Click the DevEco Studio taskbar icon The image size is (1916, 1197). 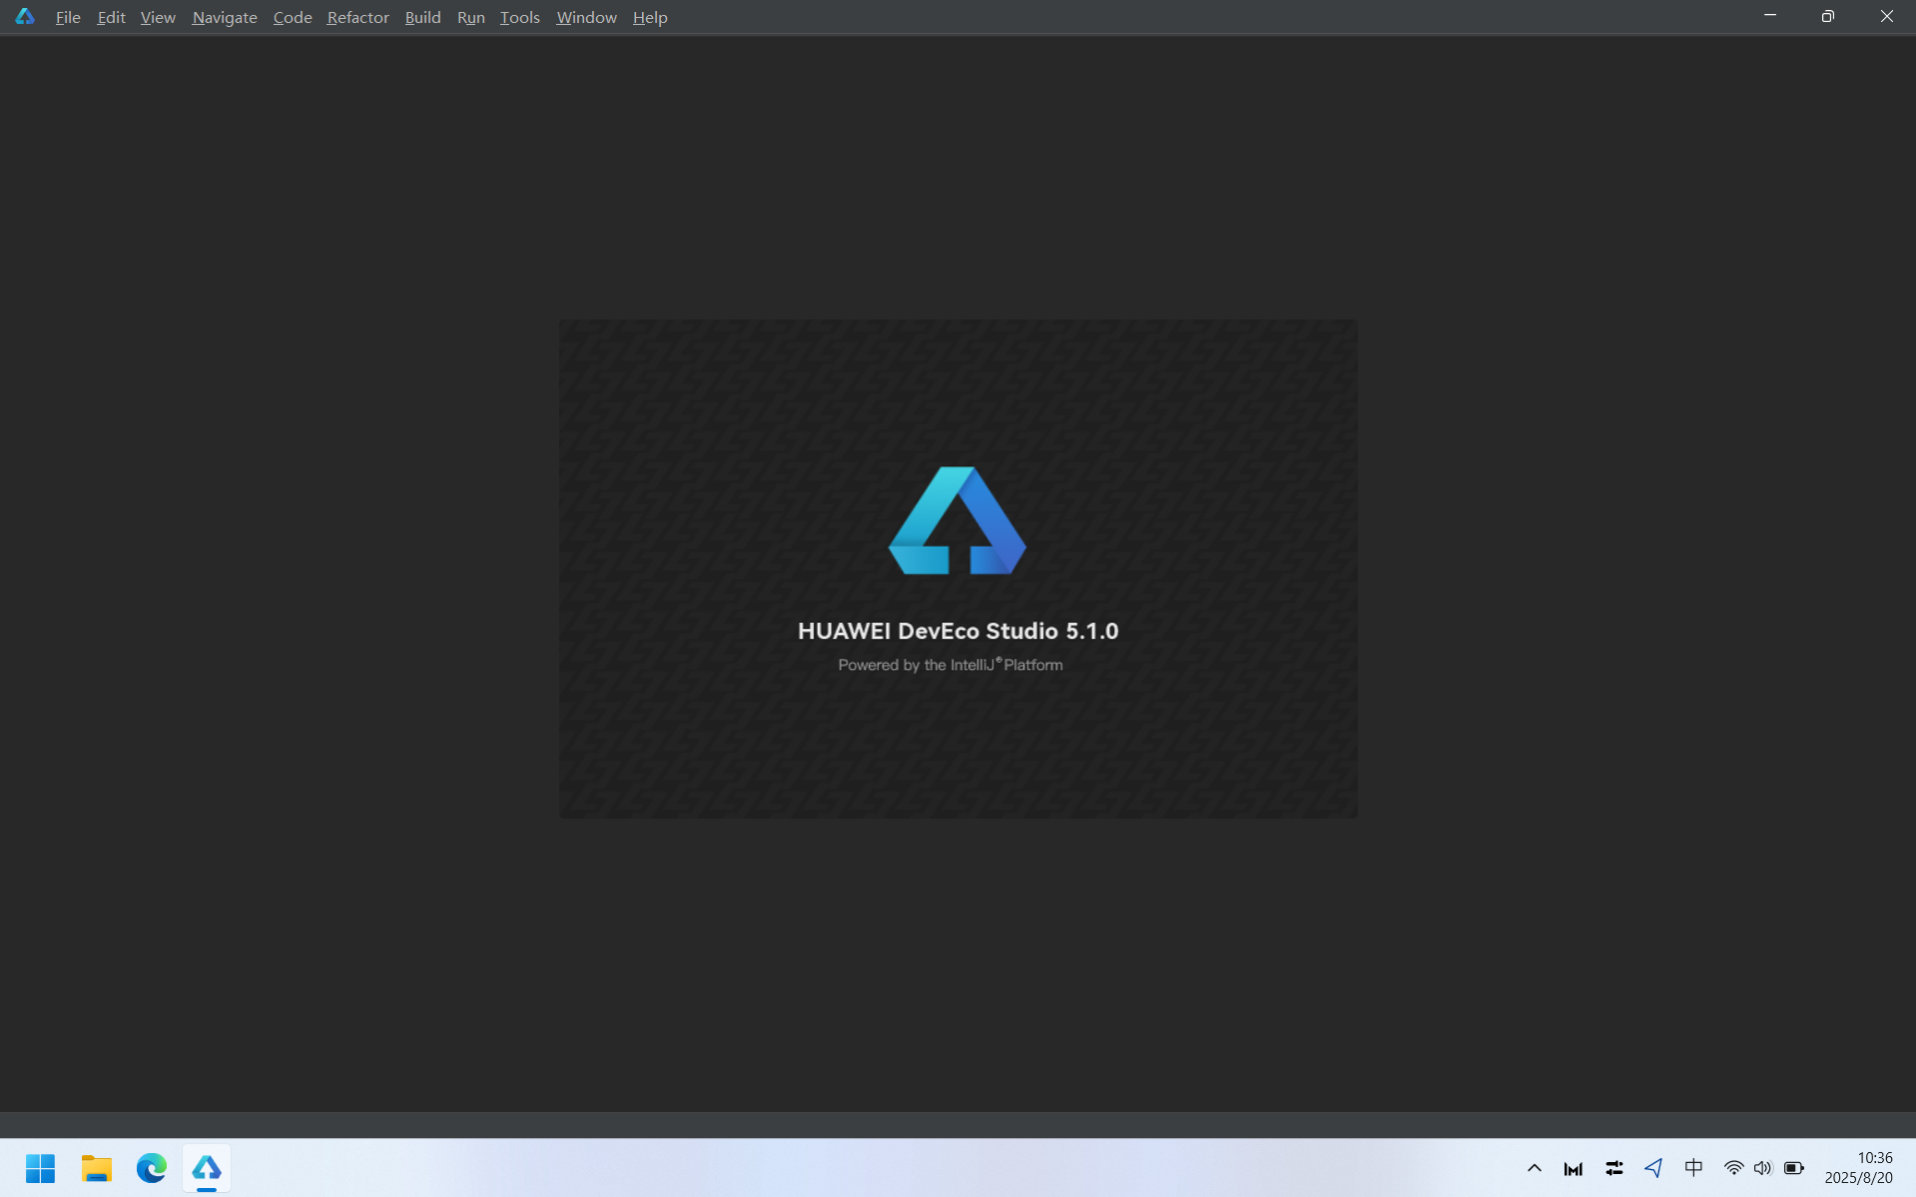(207, 1168)
